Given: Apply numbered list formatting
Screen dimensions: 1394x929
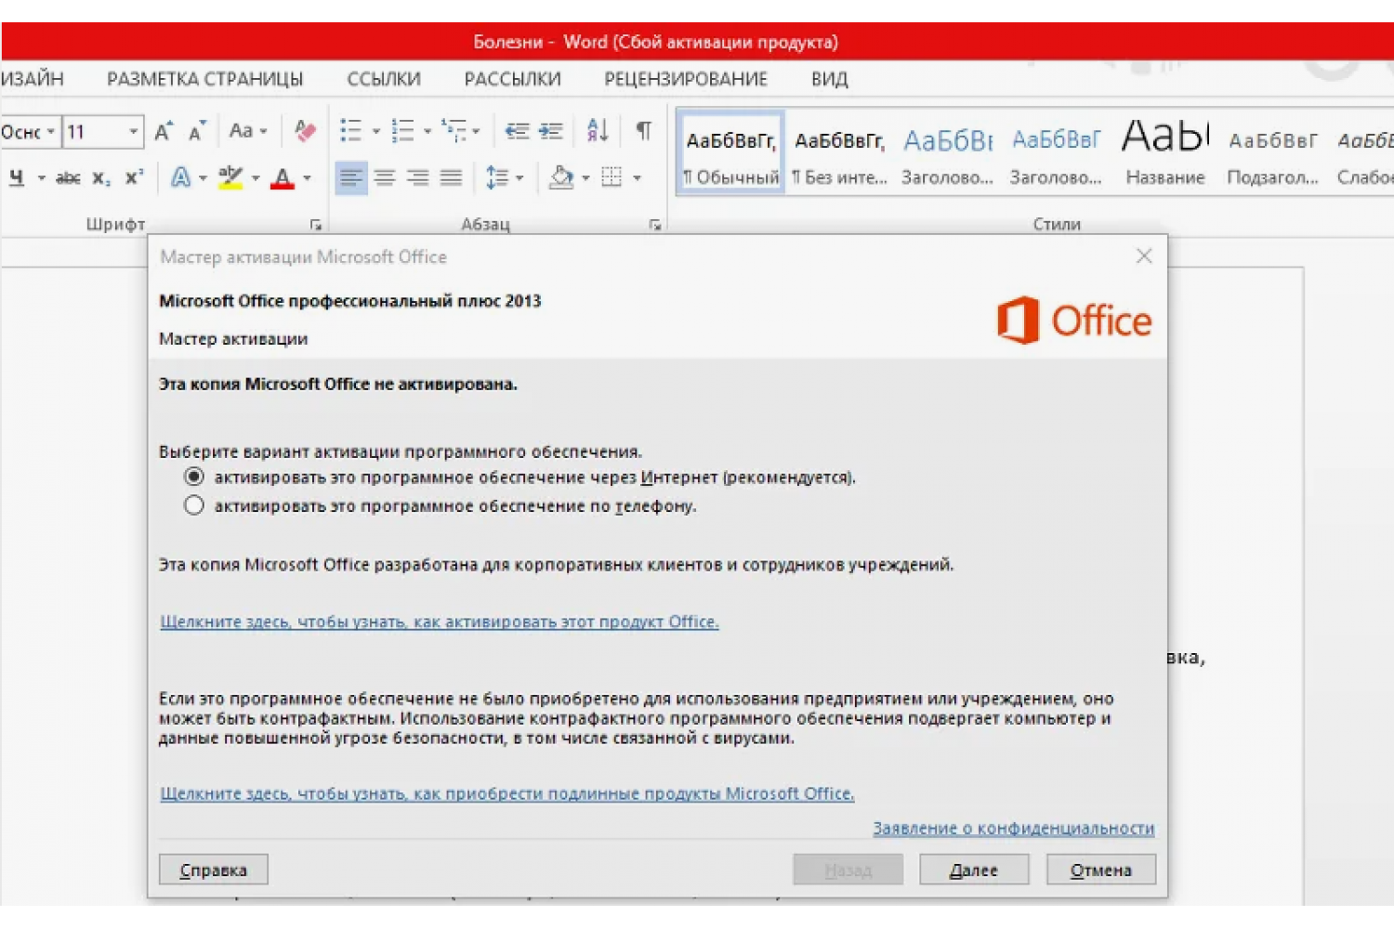Looking at the screenshot, I should pos(402,131).
